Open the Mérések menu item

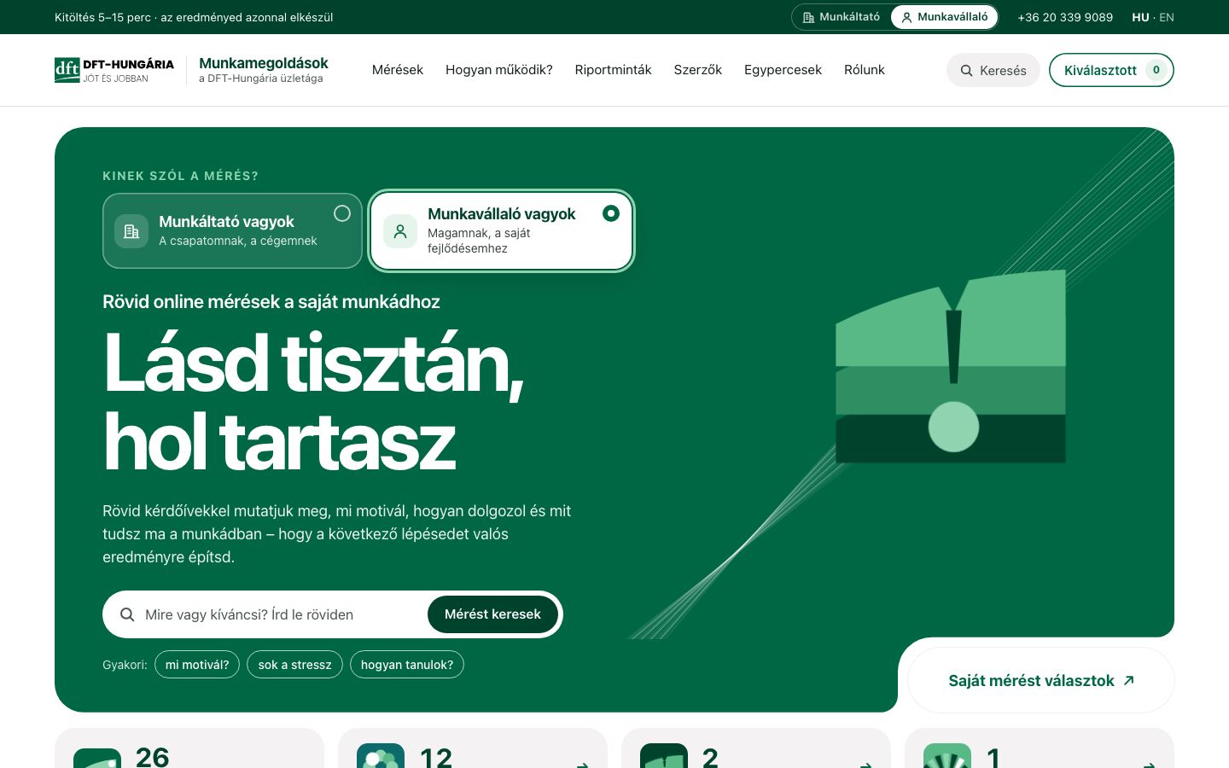398,70
